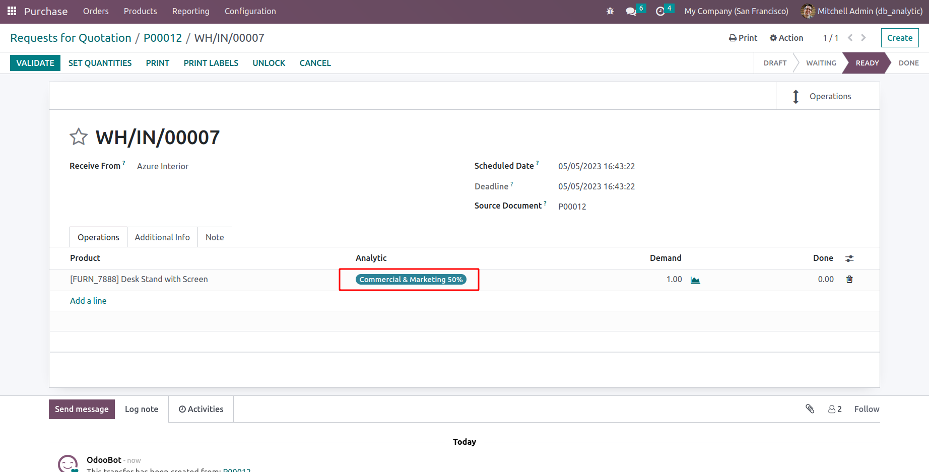Click Source Document value P00012

tap(572, 207)
